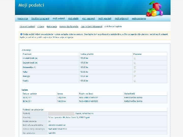
Task: Select the Moji podatci tab
Action: 59,19
